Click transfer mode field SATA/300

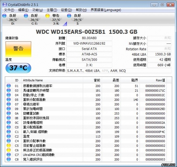coord(89,60)
